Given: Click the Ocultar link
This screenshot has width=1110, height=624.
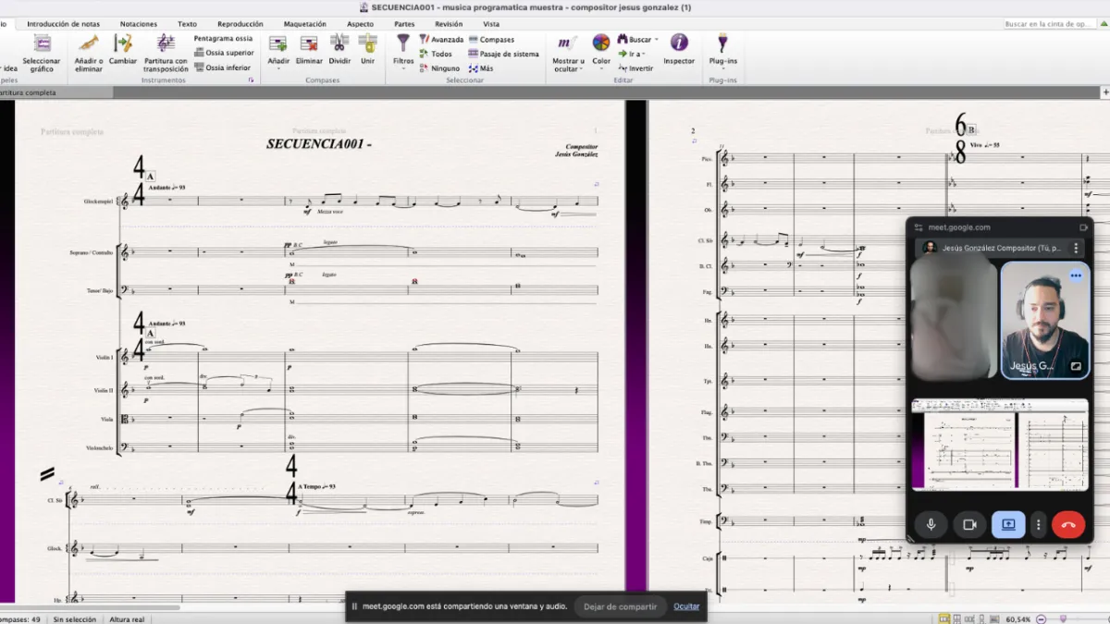Looking at the screenshot, I should click(686, 606).
